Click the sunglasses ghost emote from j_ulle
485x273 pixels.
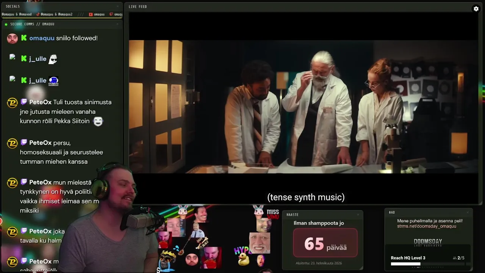coord(53,59)
